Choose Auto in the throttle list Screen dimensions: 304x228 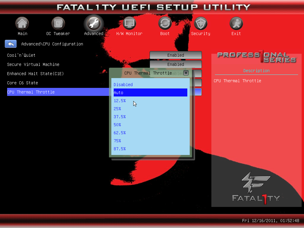(151, 93)
